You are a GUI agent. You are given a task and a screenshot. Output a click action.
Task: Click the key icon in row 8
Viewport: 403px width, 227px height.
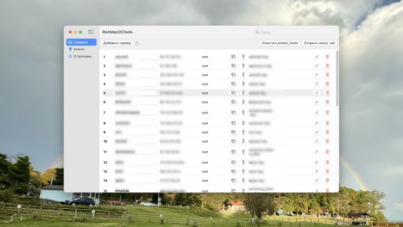[243, 123]
